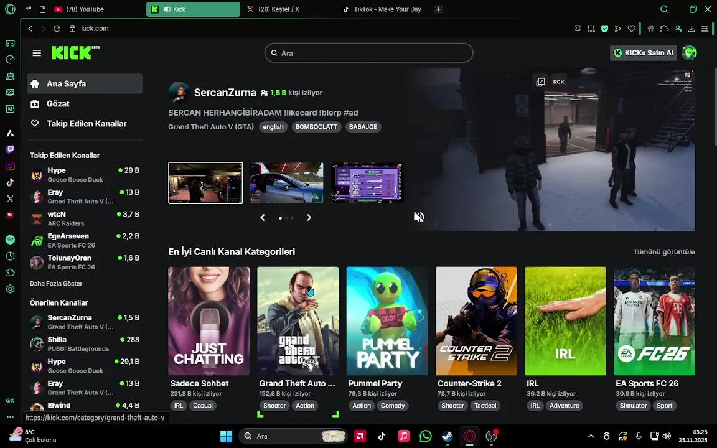Open the EA Sports FC 26 category card
The height and width of the screenshot is (448, 717).
654,321
